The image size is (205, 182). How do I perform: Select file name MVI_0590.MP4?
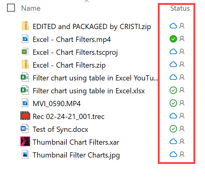click(57, 104)
